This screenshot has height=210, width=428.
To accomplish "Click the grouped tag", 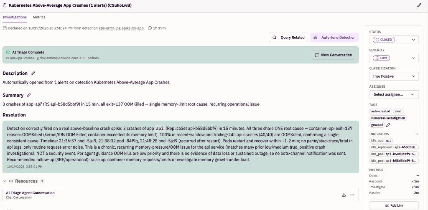I will 377,125.
